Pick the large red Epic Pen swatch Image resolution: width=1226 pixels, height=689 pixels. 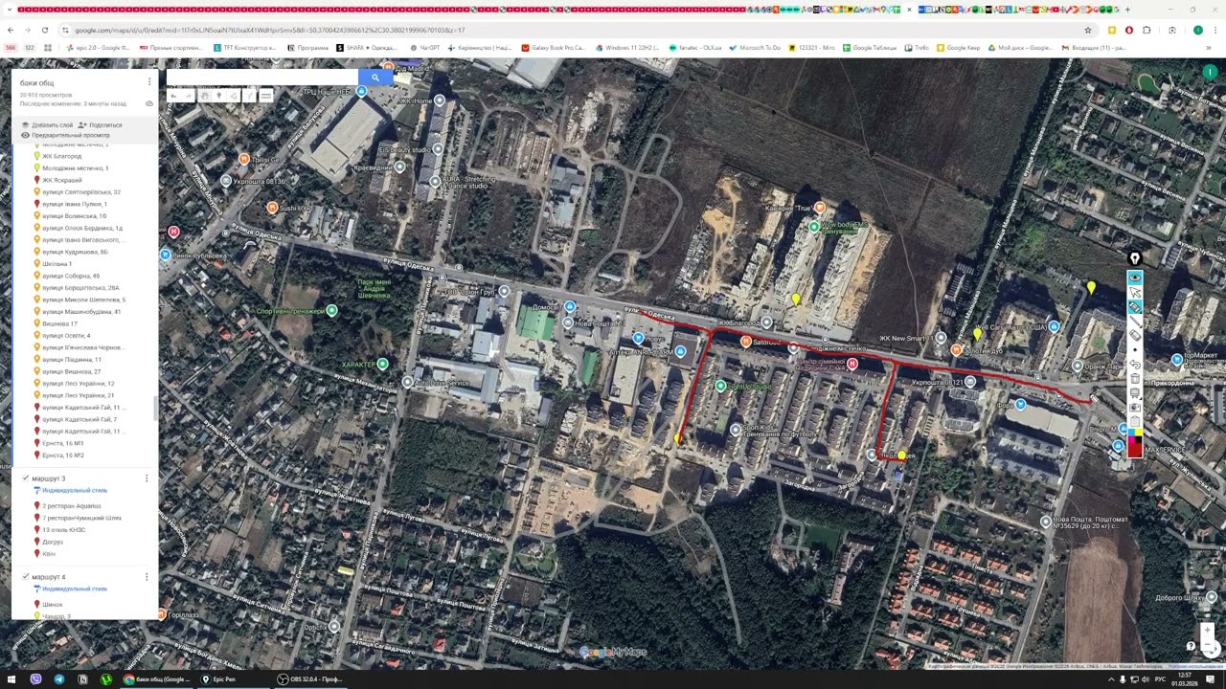pyautogui.click(x=1135, y=448)
